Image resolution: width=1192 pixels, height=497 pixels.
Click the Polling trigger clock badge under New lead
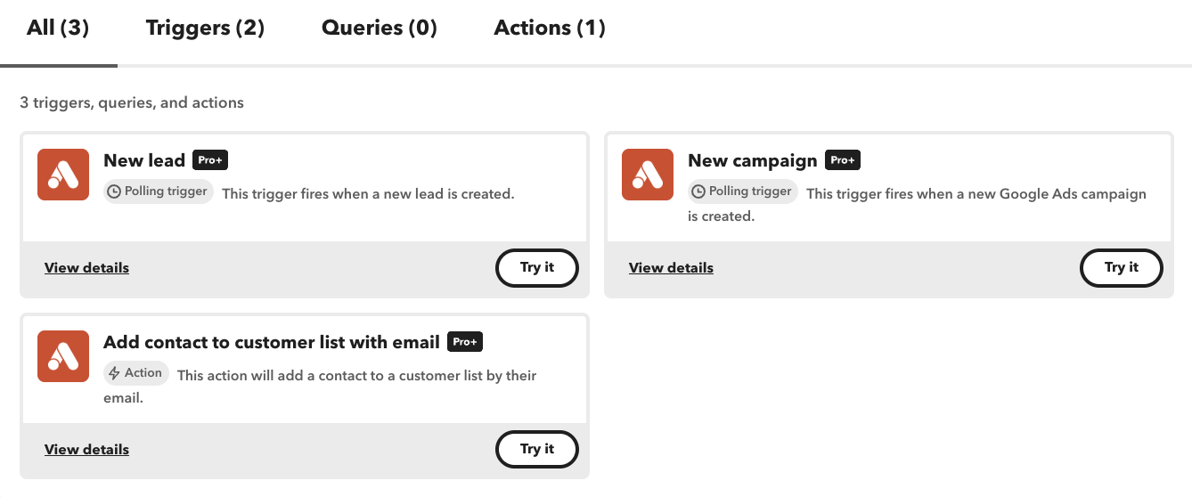click(x=159, y=191)
